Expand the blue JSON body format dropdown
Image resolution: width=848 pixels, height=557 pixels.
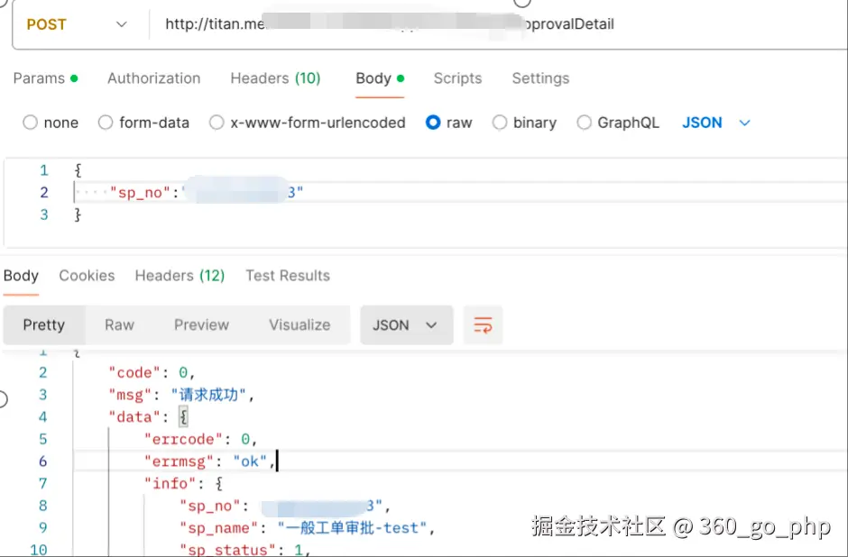click(716, 123)
